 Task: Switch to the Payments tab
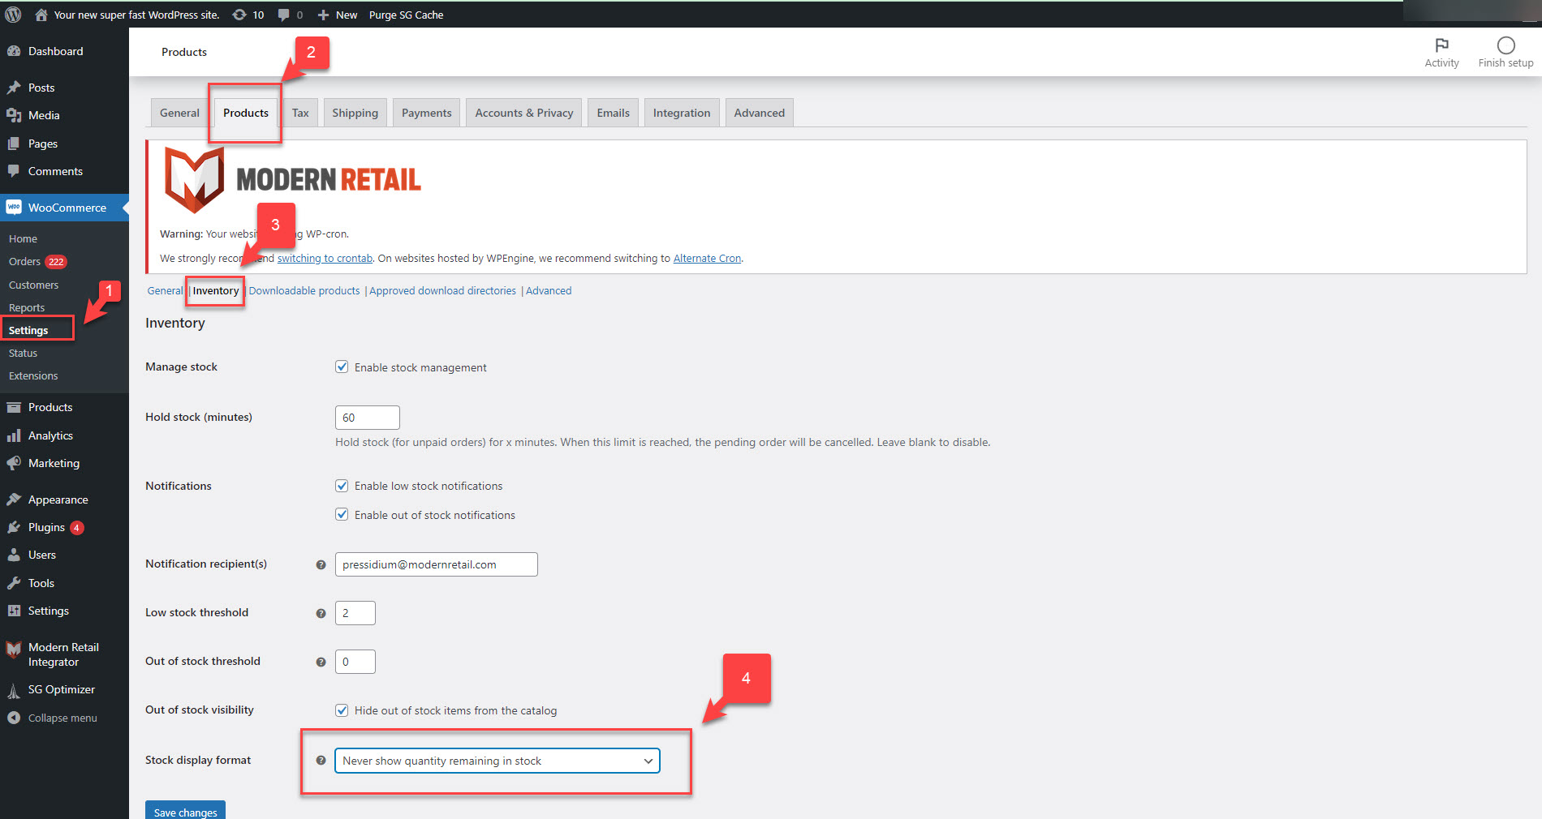(x=426, y=113)
